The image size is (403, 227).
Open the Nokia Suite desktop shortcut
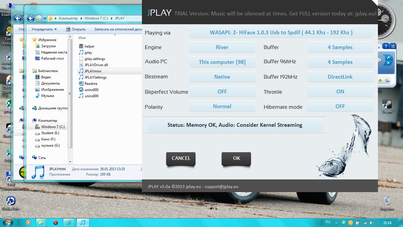click(x=11, y=203)
